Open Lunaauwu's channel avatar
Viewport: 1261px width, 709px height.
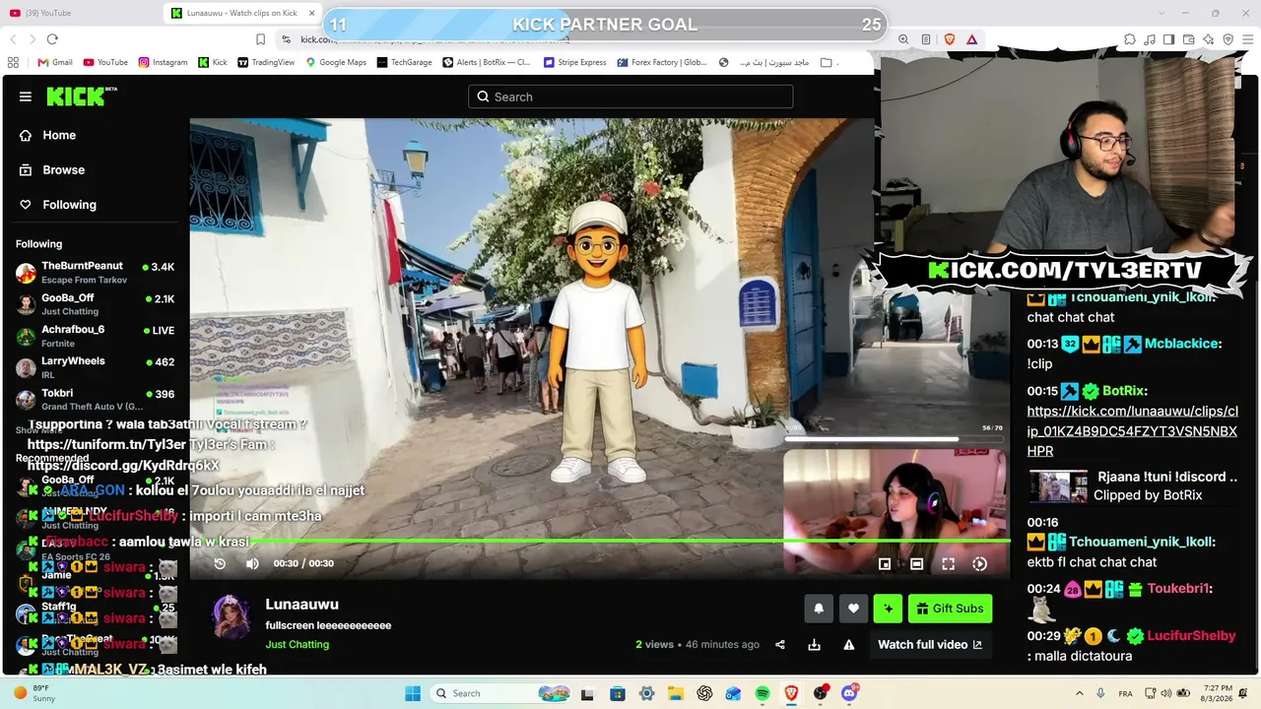coord(232,617)
